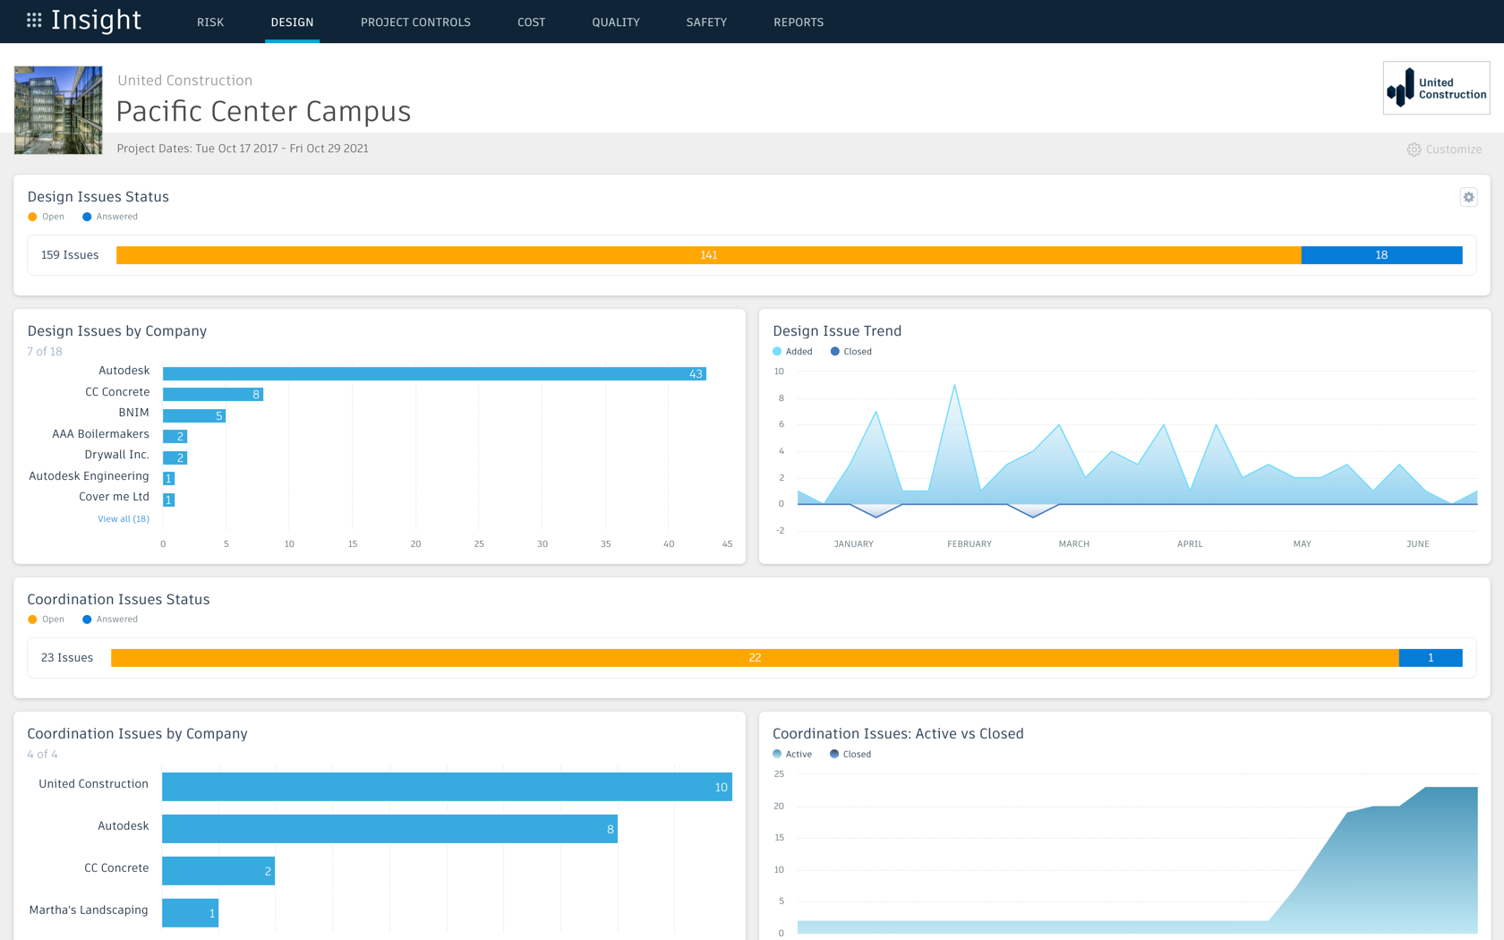The image size is (1504, 940).
Task: Click the United Construction company logo
Action: click(x=1435, y=88)
